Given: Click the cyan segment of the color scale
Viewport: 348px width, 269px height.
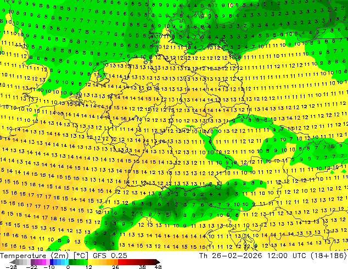Looking at the screenshot, I should tap(66, 262).
